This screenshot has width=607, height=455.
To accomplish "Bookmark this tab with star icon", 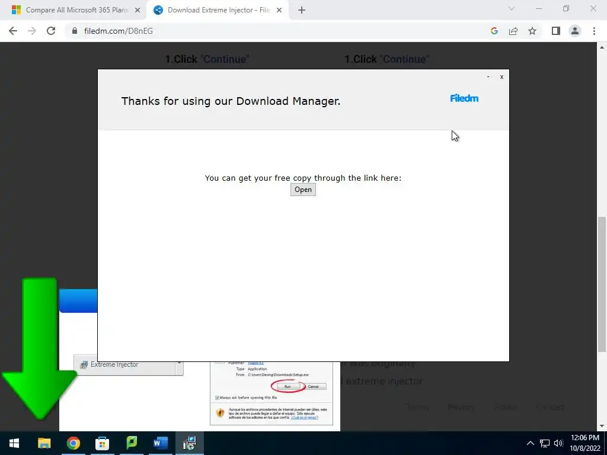I will (532, 31).
